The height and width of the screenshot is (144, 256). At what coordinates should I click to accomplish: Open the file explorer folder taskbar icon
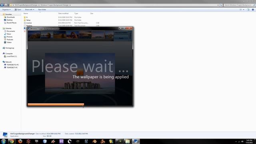pyautogui.click(x=128, y=141)
